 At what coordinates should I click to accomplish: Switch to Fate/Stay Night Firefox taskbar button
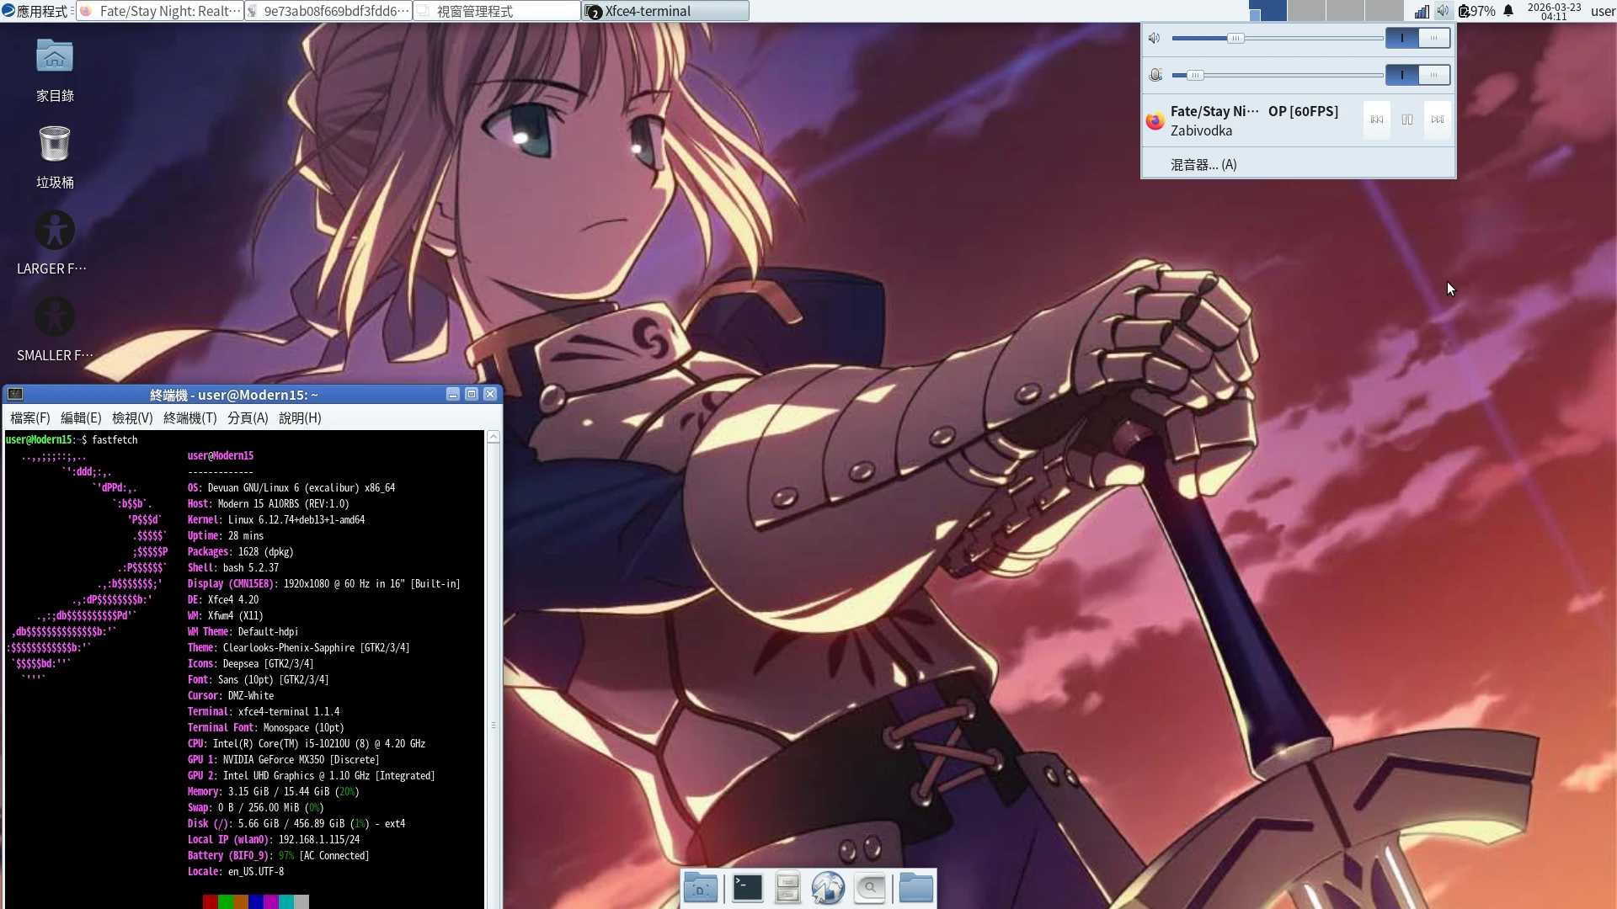point(160,11)
